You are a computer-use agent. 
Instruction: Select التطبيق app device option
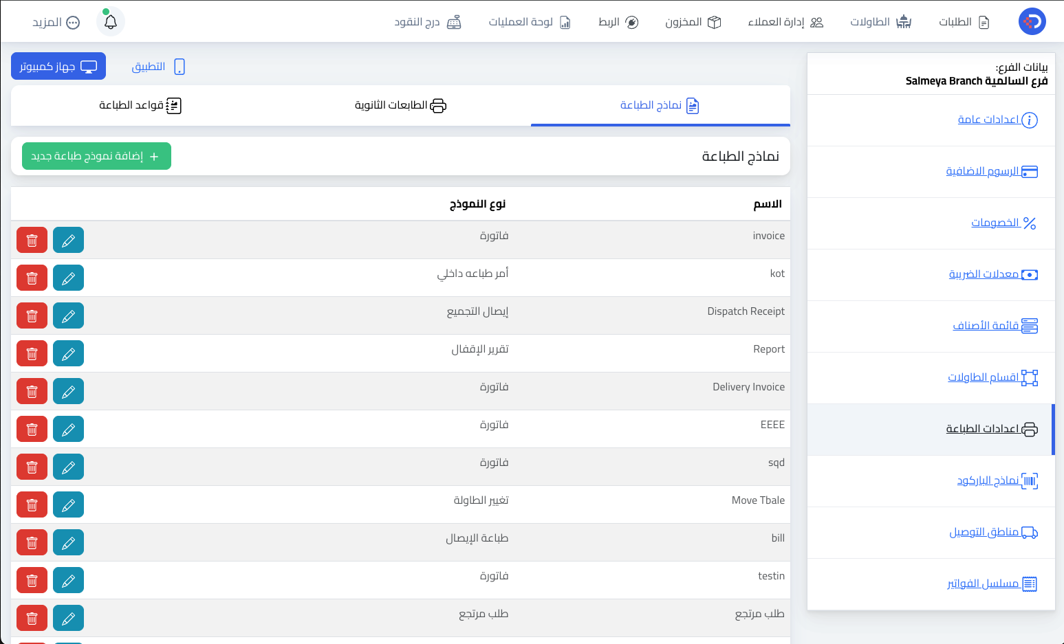coord(159,67)
